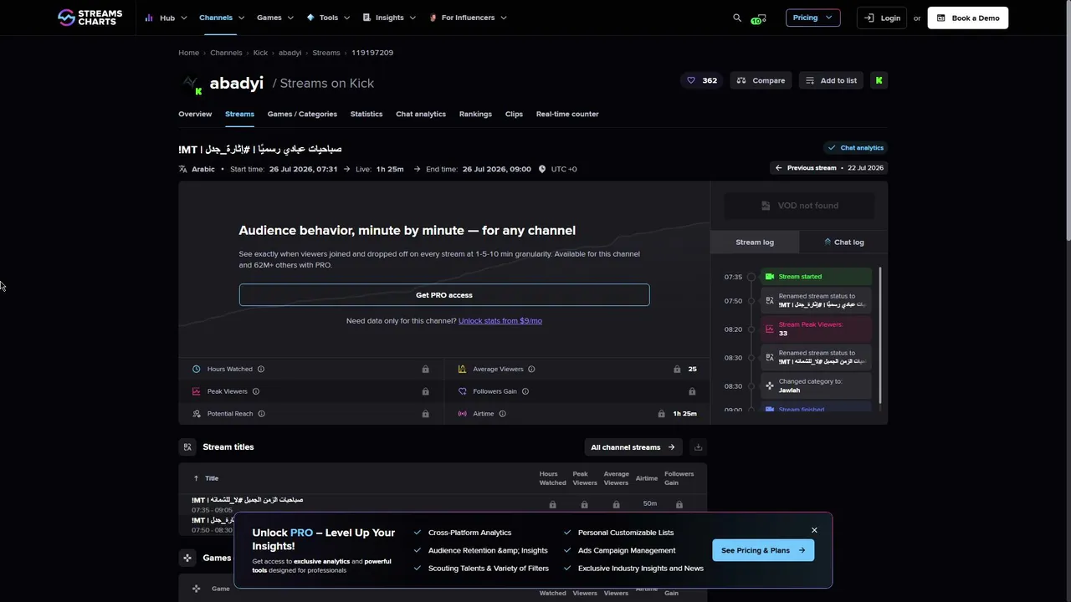Viewport: 1071px width, 602px height.
Task: Click the stream log panel scrollbar
Action: 879,334
